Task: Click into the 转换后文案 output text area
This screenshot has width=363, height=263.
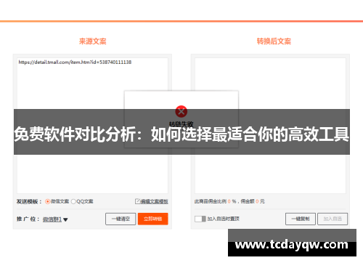Action: tap(270, 126)
